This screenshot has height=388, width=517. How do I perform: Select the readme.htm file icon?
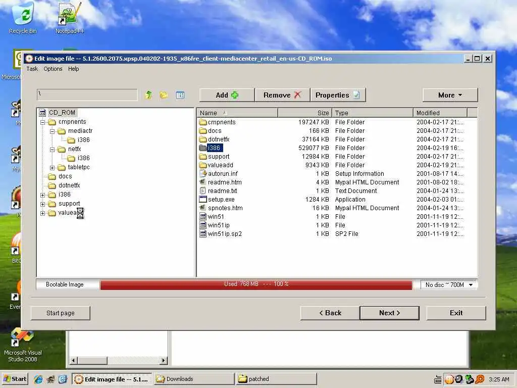pyautogui.click(x=203, y=182)
